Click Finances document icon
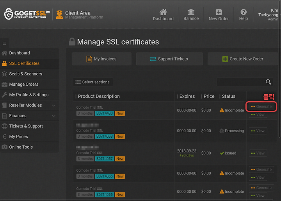The width and height of the screenshot is (281, 201). 4,116
